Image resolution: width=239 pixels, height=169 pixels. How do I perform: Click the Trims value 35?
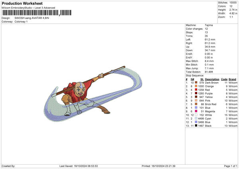[x=206, y=36]
